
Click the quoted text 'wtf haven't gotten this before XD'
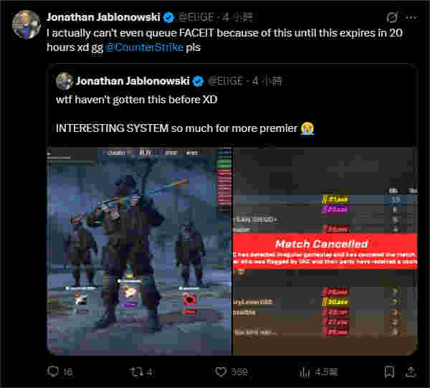point(137,100)
